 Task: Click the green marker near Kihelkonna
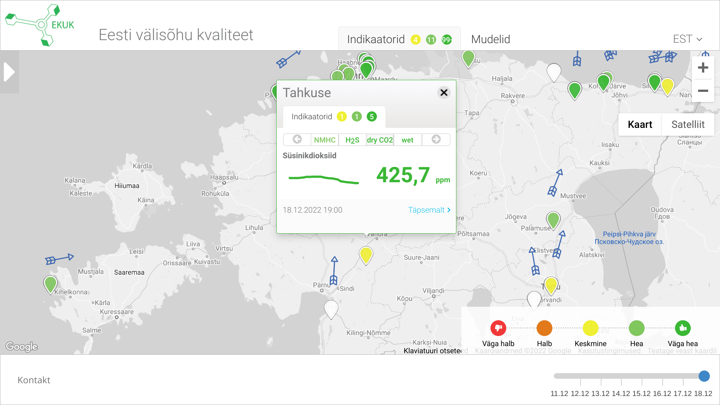coord(50,284)
